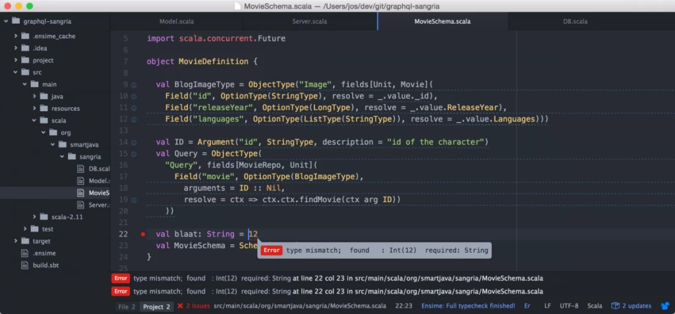Viewport: 675px width, 314px height.
Task: Click the first Error badge in the linter panel
Action: pos(121,278)
